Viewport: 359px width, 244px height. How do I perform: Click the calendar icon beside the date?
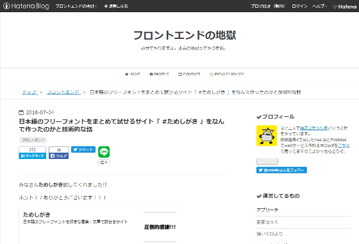(x=21, y=112)
